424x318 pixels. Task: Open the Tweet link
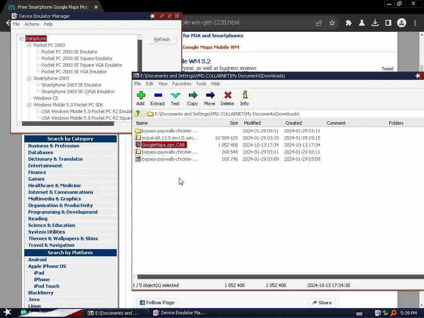(x=387, y=69)
